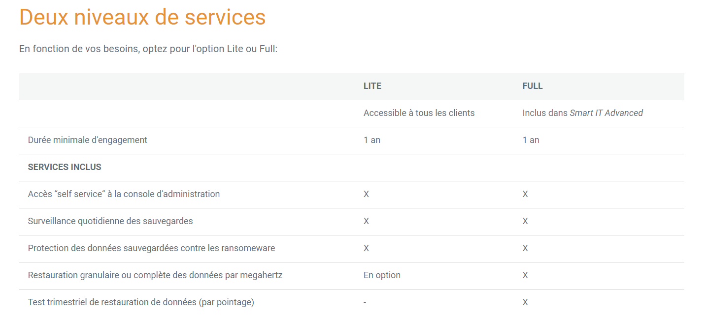Click the FULL X for ransomware protection
706x316 pixels.
click(x=525, y=248)
